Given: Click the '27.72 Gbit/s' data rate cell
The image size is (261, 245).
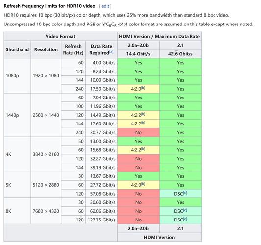Looking at the screenshot, I should 101,185.
